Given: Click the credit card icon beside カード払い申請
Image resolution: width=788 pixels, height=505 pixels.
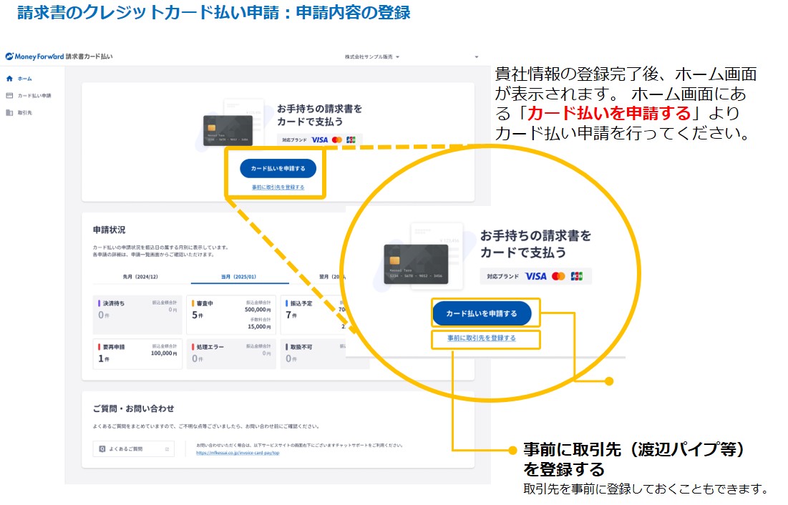Looking at the screenshot, I should coord(9,96).
